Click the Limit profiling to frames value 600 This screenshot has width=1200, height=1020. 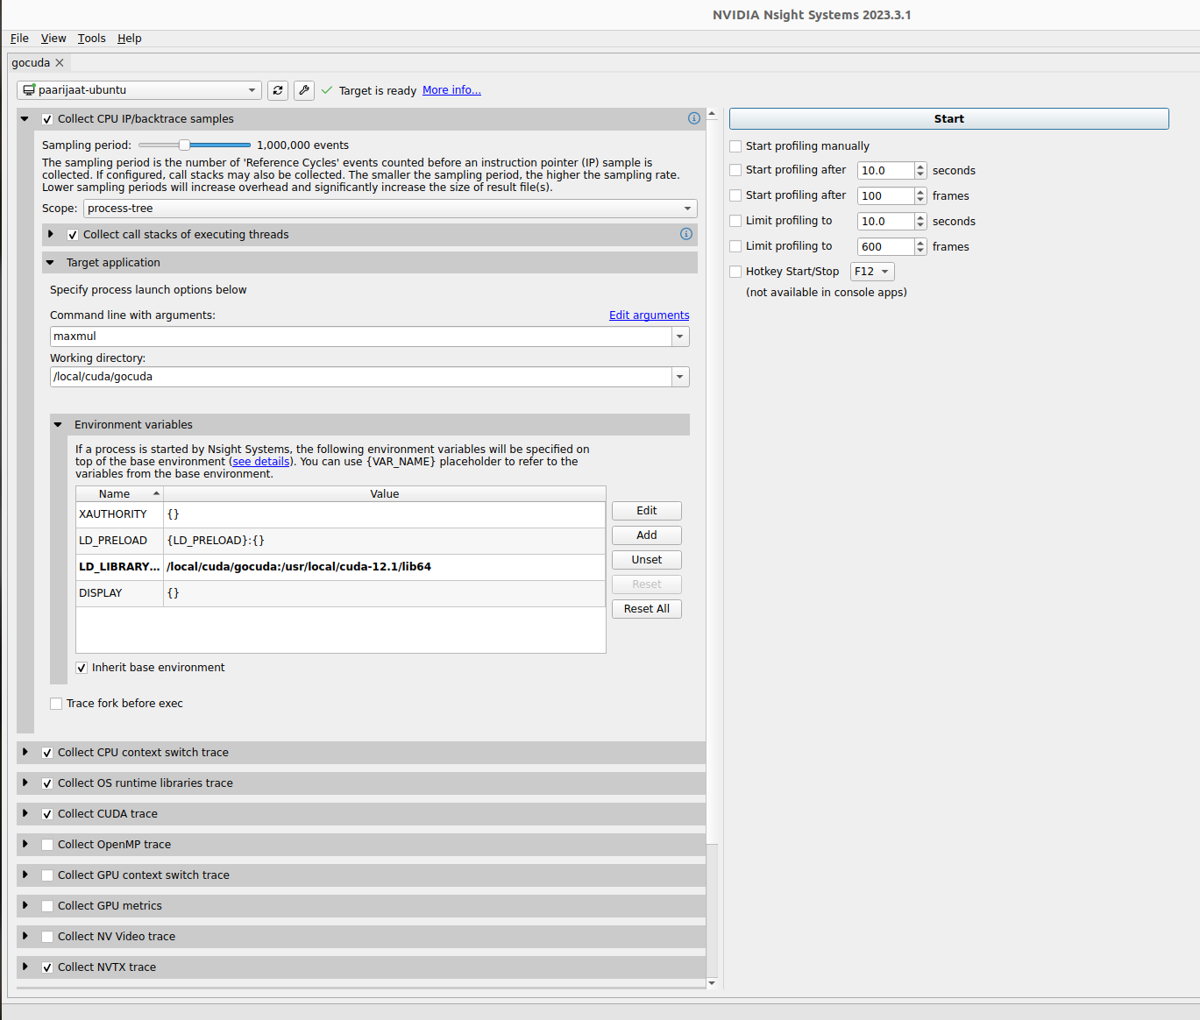(x=885, y=247)
